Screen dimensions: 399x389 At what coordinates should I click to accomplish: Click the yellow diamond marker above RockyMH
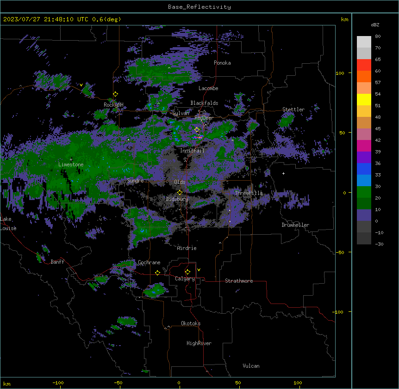pos(116,94)
